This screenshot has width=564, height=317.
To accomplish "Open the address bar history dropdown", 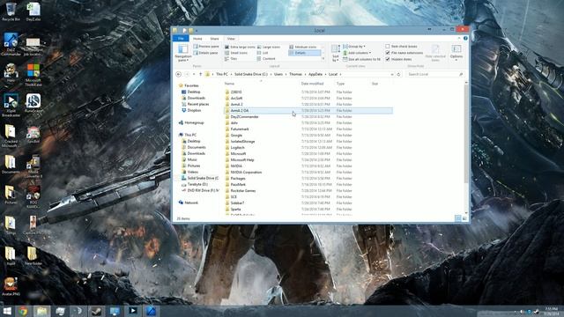I will (x=392, y=74).
